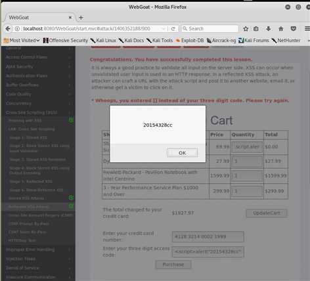Click the localhost URL address field
Viewport: 310px width, 281px height.
87,29
